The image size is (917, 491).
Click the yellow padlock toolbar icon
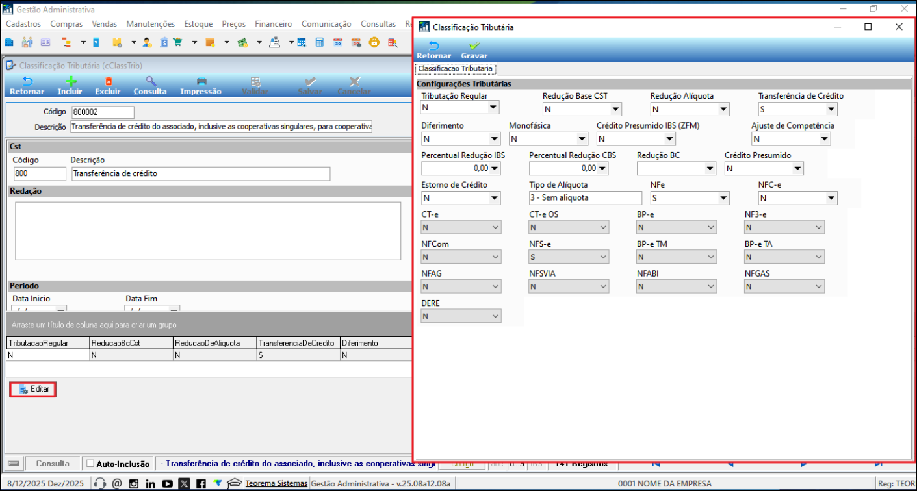point(374,43)
